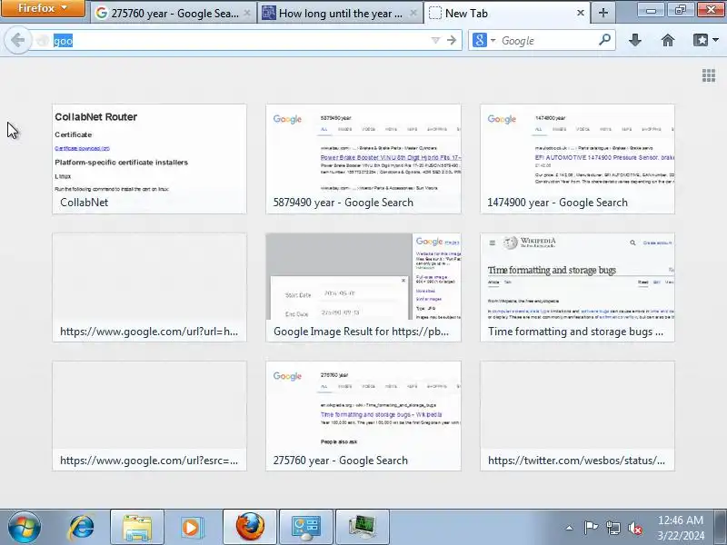Go to the Home page icon
727x545 pixels.
[668, 40]
